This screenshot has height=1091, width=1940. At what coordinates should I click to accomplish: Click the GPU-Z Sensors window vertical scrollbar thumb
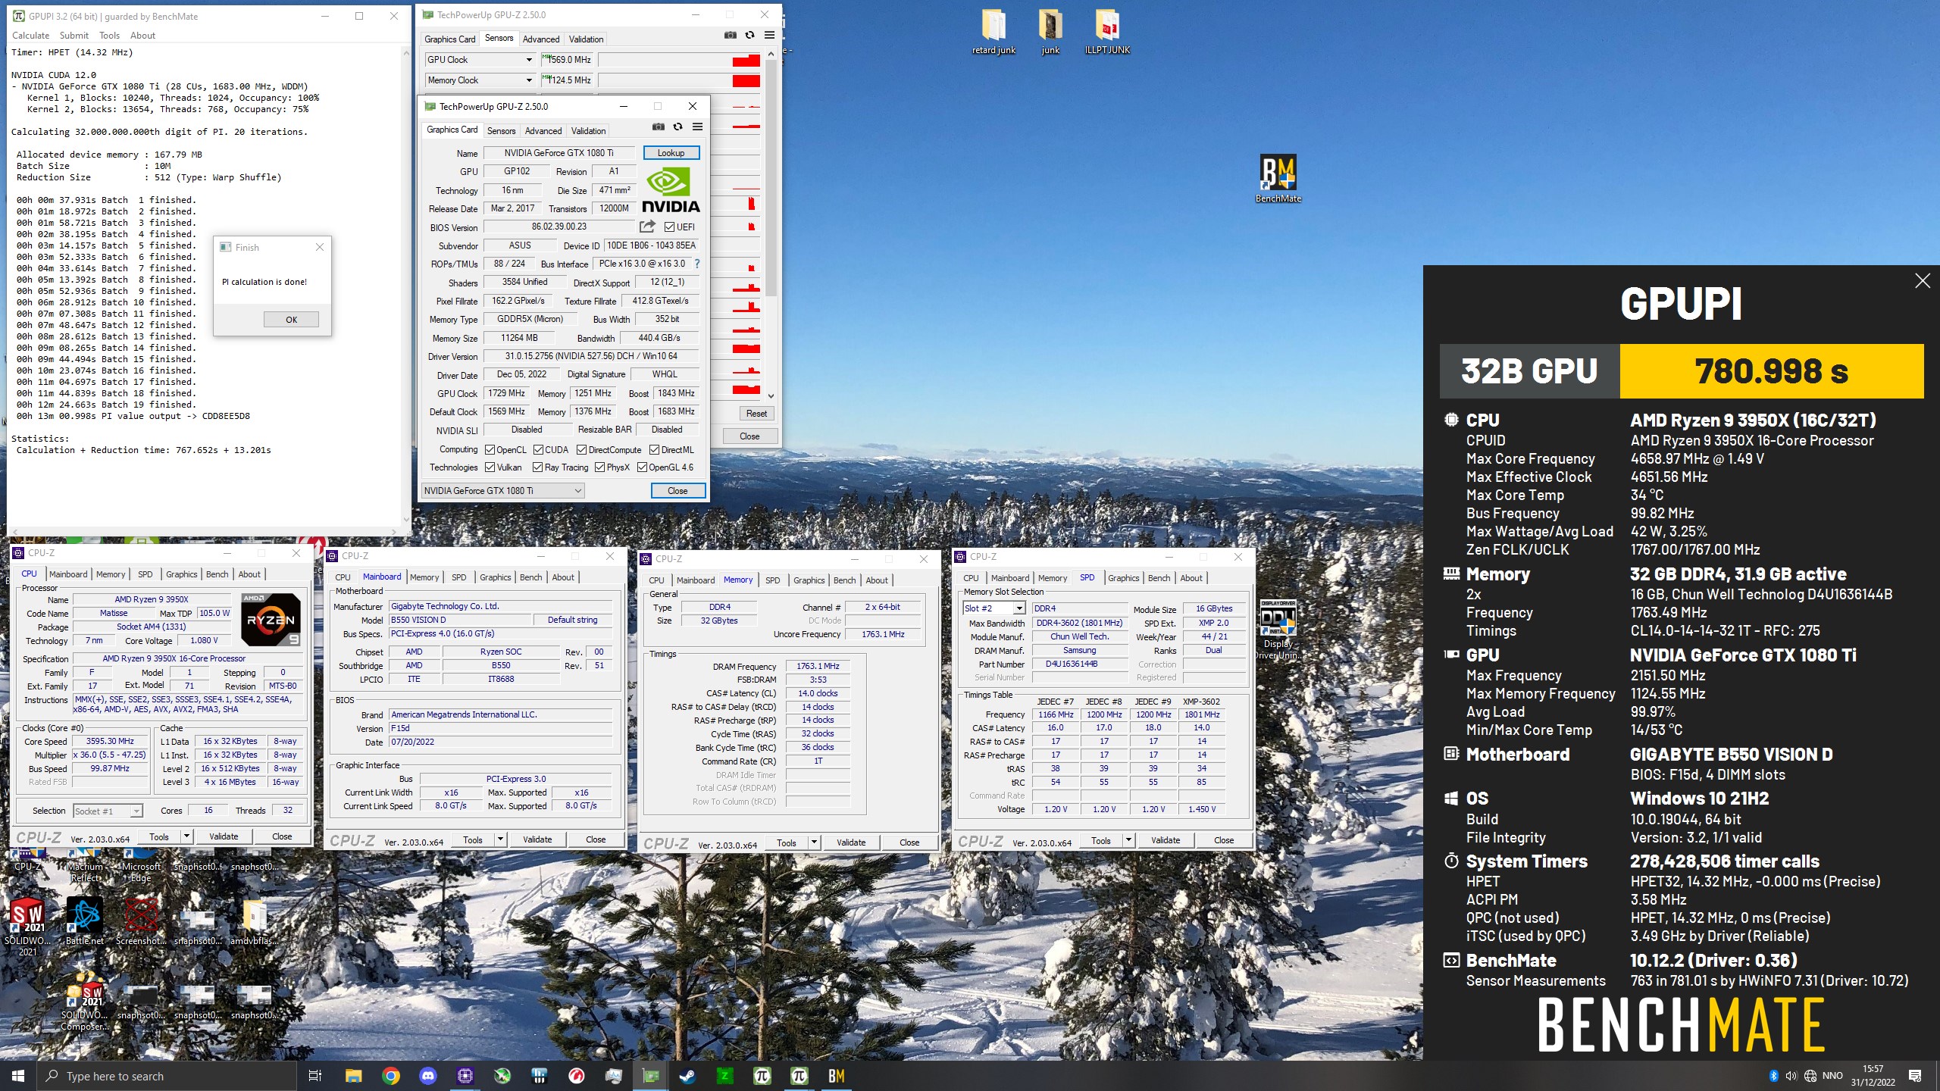(x=771, y=178)
